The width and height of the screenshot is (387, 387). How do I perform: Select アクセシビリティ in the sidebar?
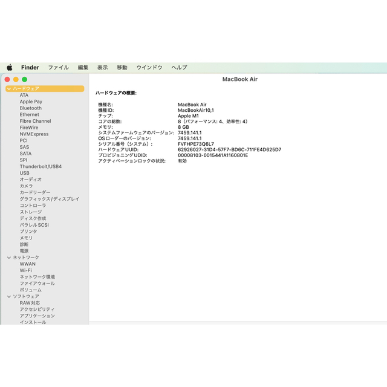click(37, 309)
